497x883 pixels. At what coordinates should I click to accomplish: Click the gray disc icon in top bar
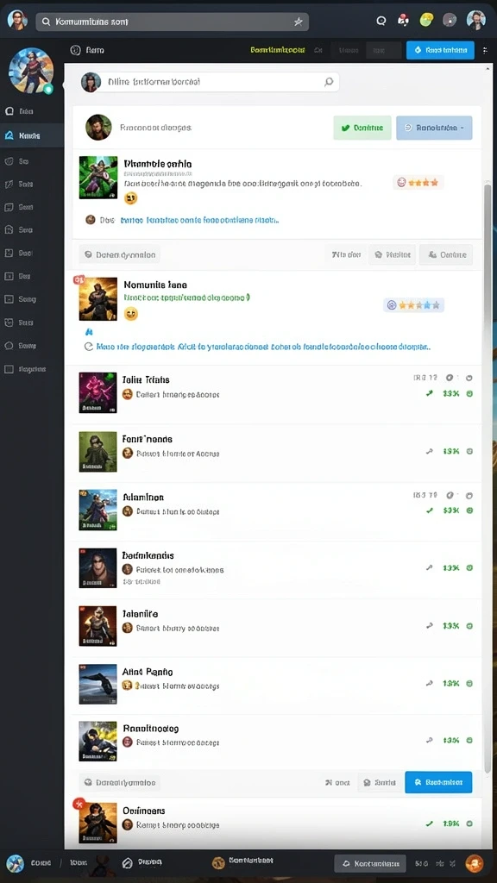coord(449,21)
